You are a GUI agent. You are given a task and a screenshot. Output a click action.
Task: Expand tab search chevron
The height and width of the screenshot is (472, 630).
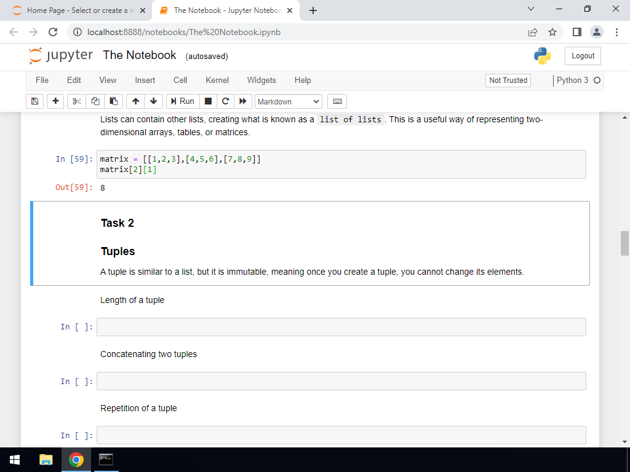531,9
